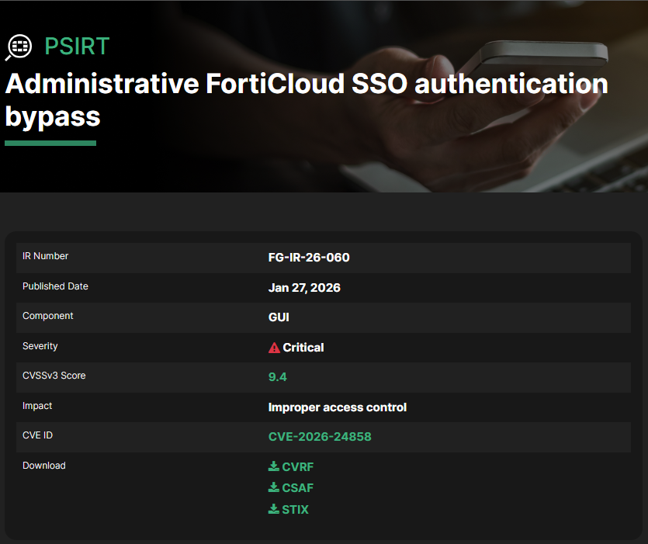648x544 pixels.
Task: Open the CVE-2026-24858 link
Action: [x=320, y=437]
